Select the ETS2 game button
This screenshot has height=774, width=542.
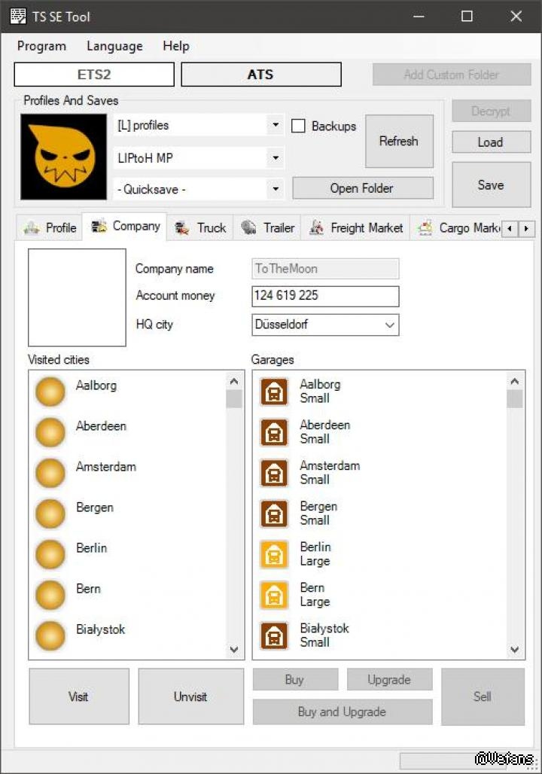tap(94, 75)
